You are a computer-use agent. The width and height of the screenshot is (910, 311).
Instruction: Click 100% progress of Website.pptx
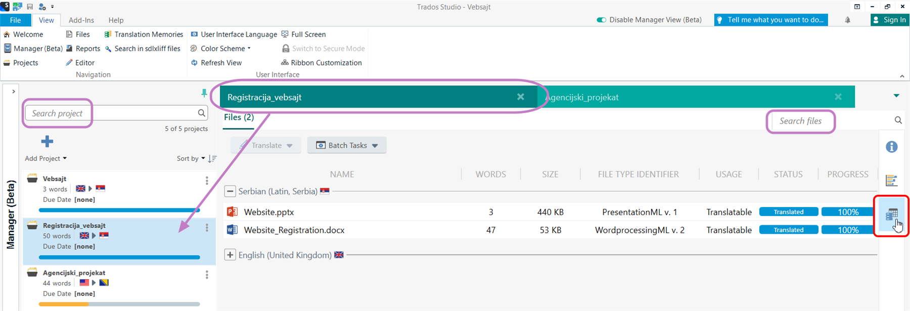click(848, 212)
